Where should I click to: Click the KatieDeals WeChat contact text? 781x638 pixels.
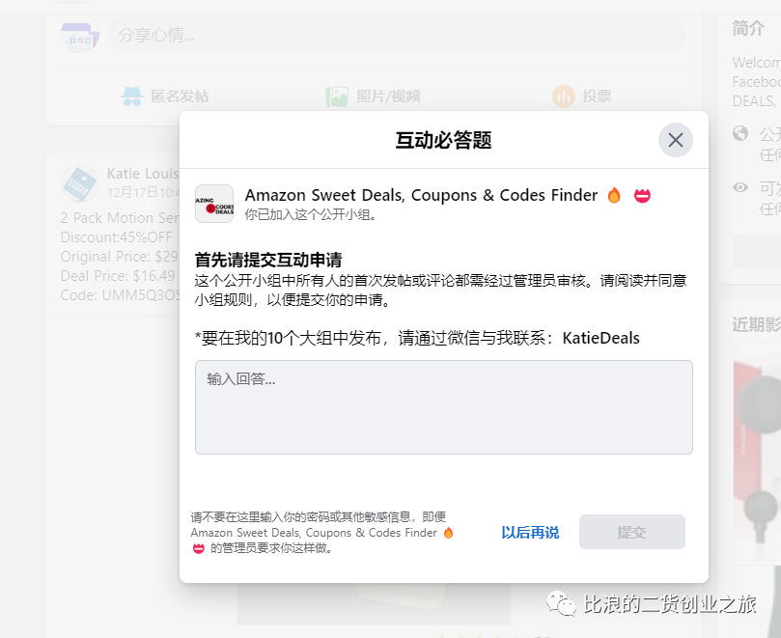(600, 338)
